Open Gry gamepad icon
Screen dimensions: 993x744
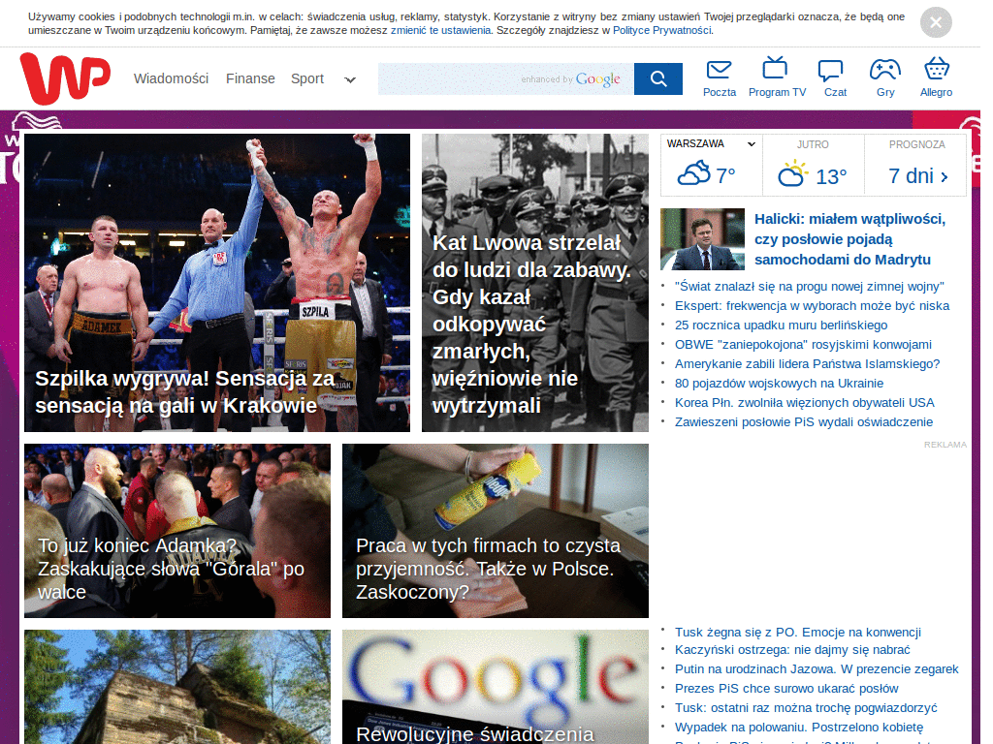coord(884,70)
